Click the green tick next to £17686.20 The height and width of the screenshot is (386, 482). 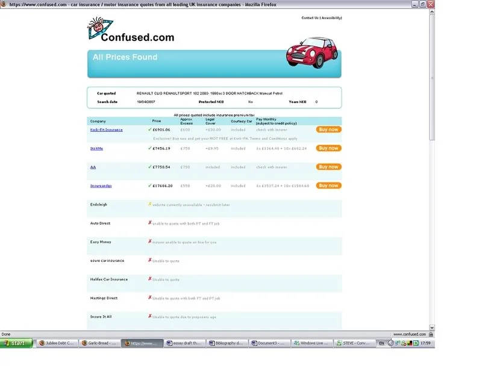click(150, 185)
